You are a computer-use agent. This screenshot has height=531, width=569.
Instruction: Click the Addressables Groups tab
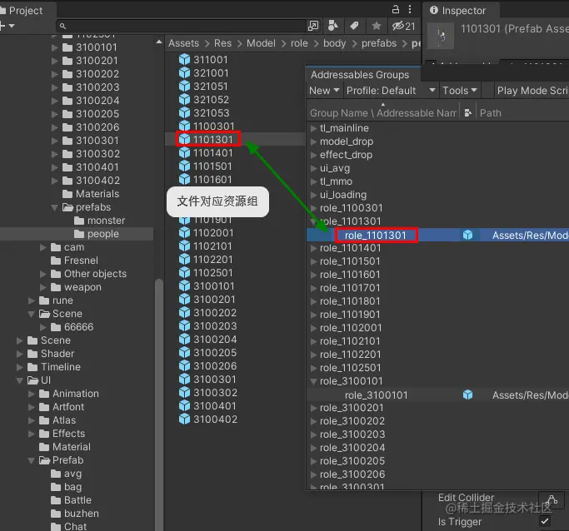click(x=360, y=75)
